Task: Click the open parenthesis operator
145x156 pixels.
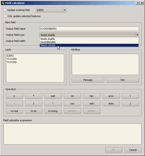Action: (x=130, y=96)
